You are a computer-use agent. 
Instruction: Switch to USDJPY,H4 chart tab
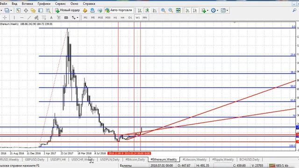pos(58,160)
